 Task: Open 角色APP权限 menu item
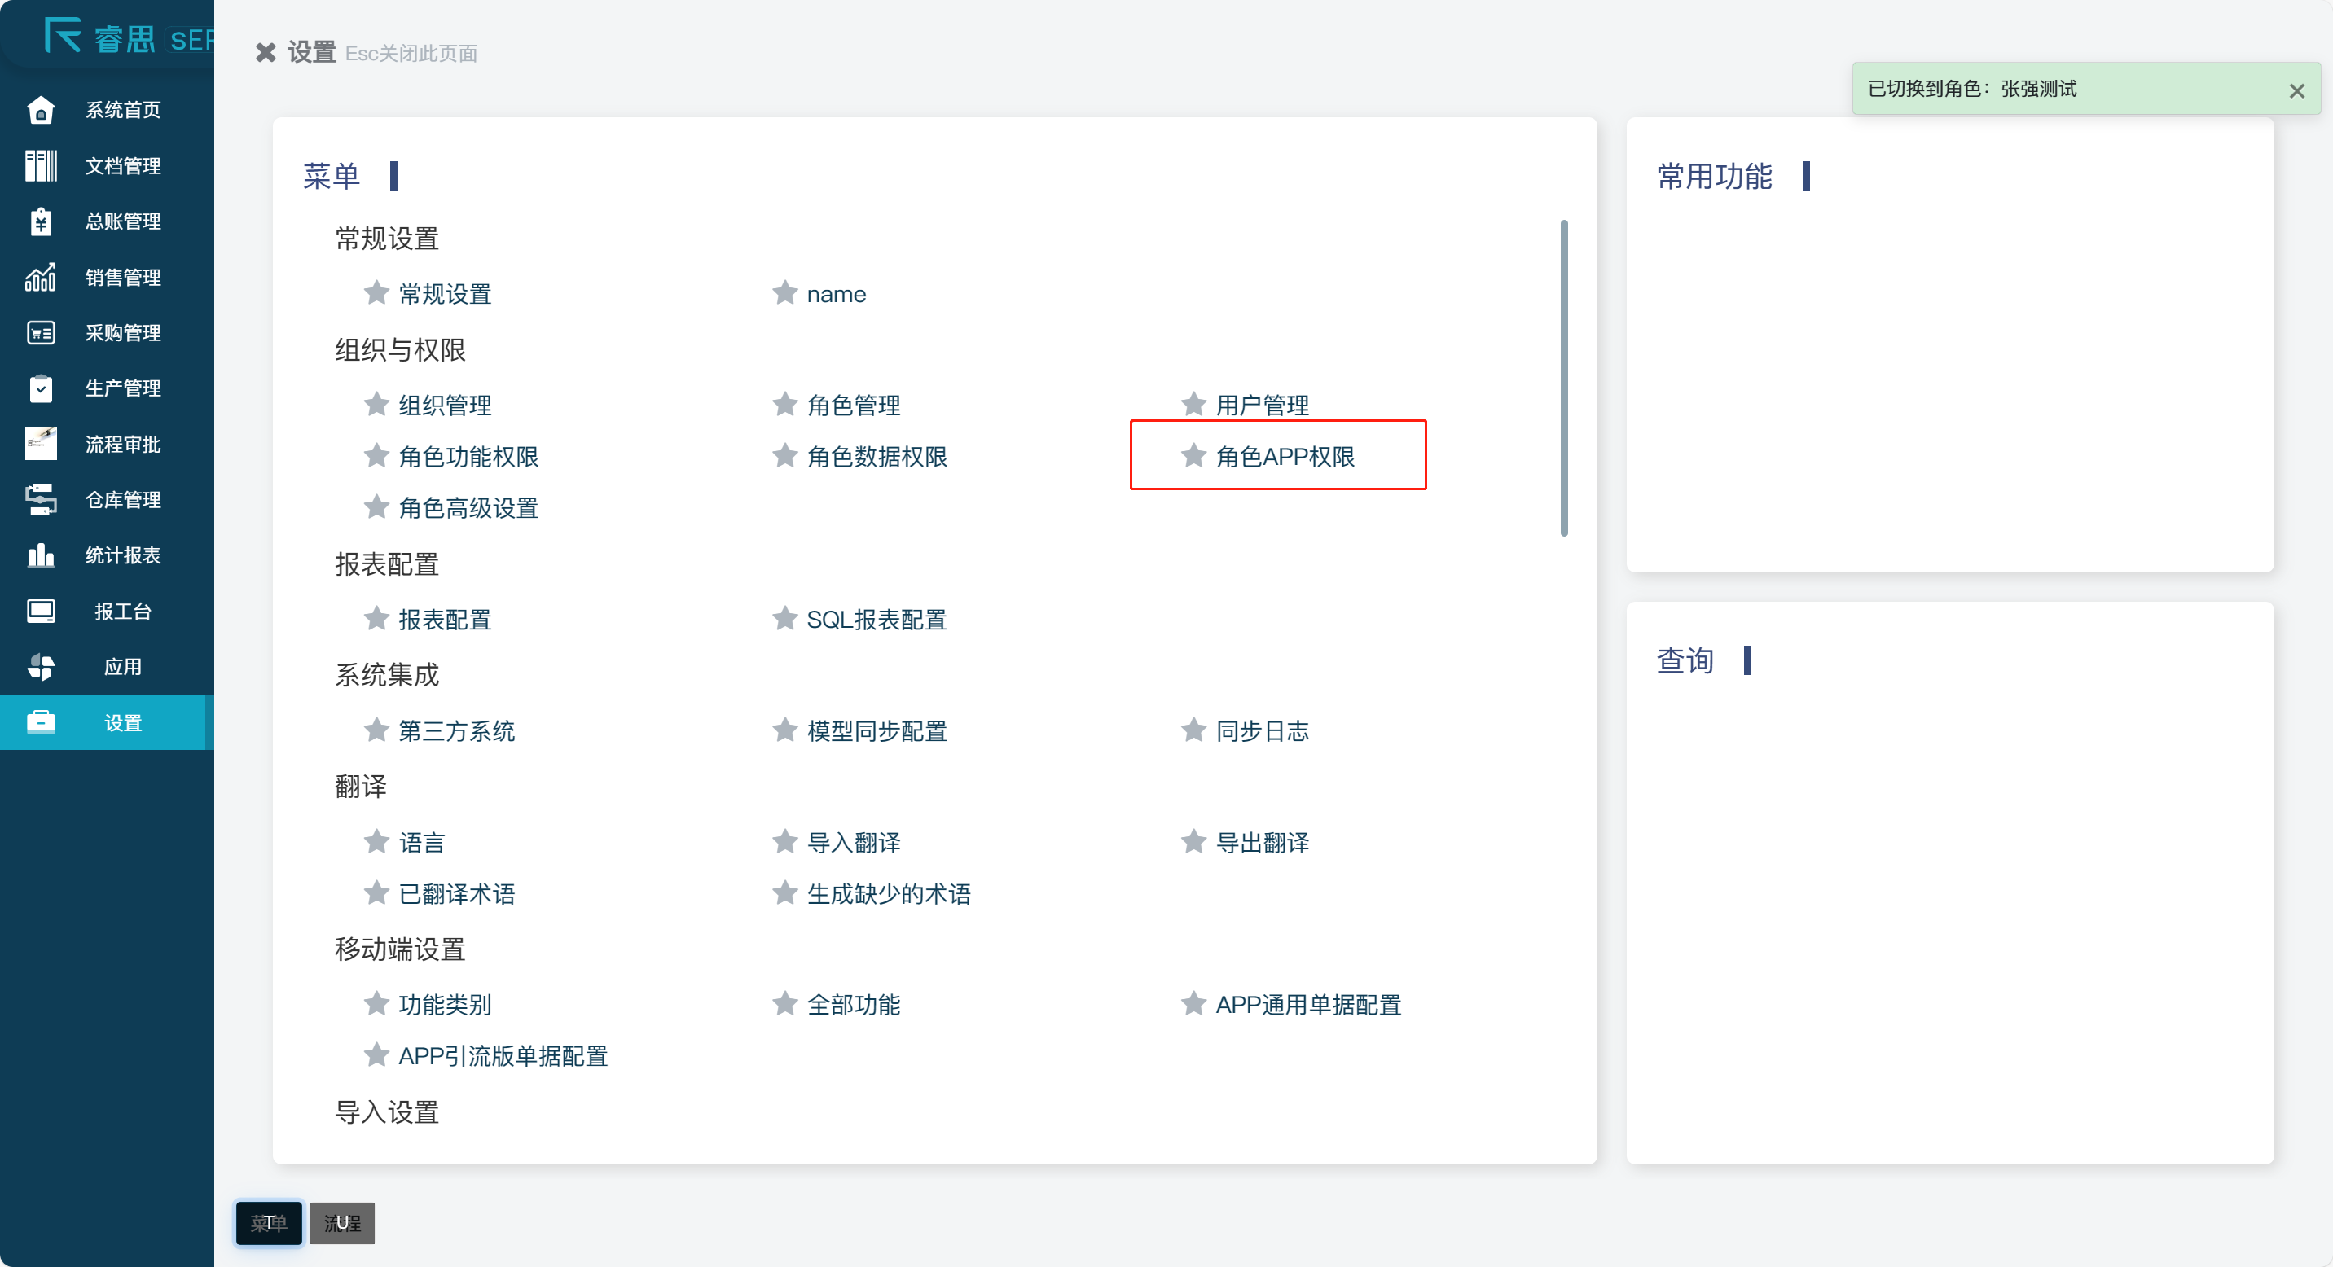(x=1285, y=456)
